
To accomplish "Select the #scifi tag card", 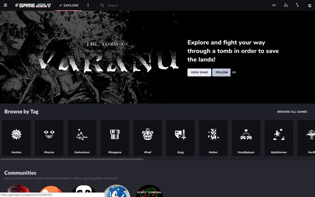I will click(x=306, y=138).
